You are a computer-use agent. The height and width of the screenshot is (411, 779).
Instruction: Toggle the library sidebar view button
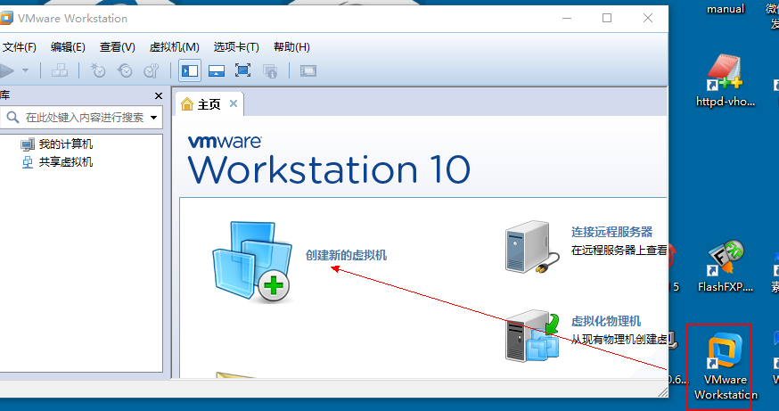[189, 70]
